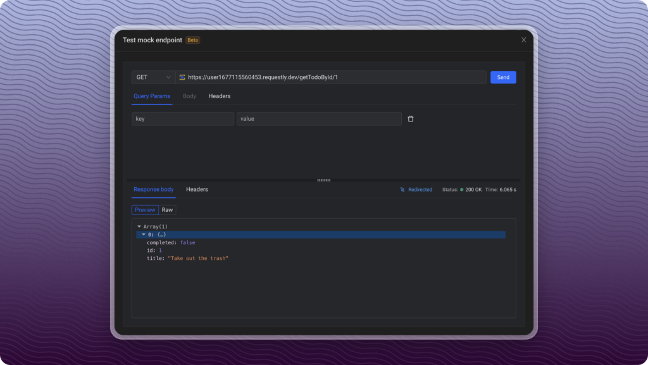Collapse the 0: {…} object node
Image resolution: width=648 pixels, height=365 pixels.
144,235
